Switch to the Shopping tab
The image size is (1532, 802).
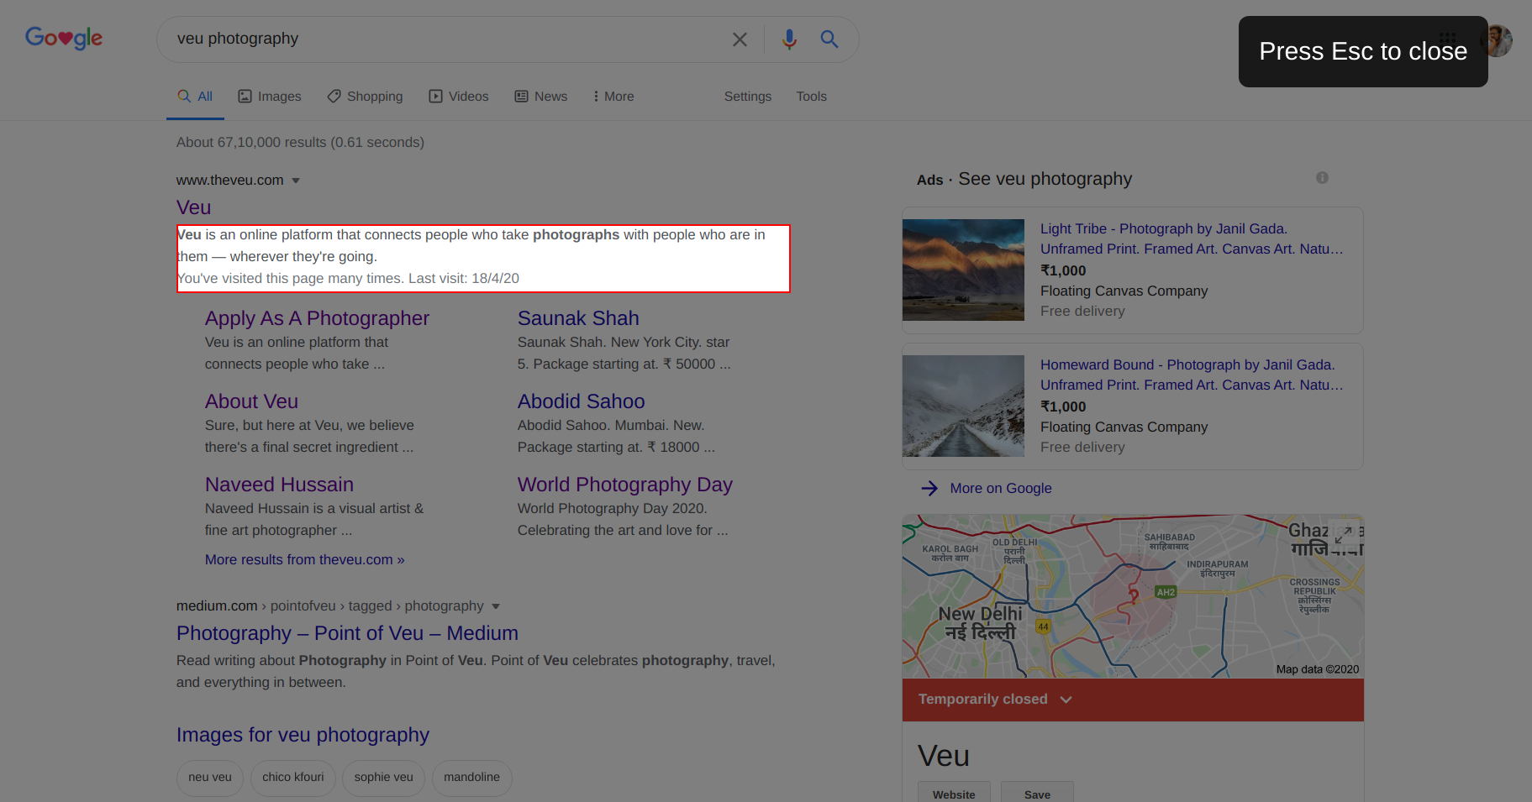point(366,97)
